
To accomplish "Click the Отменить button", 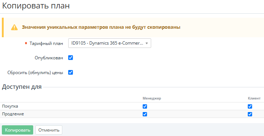I will coord(49,130).
